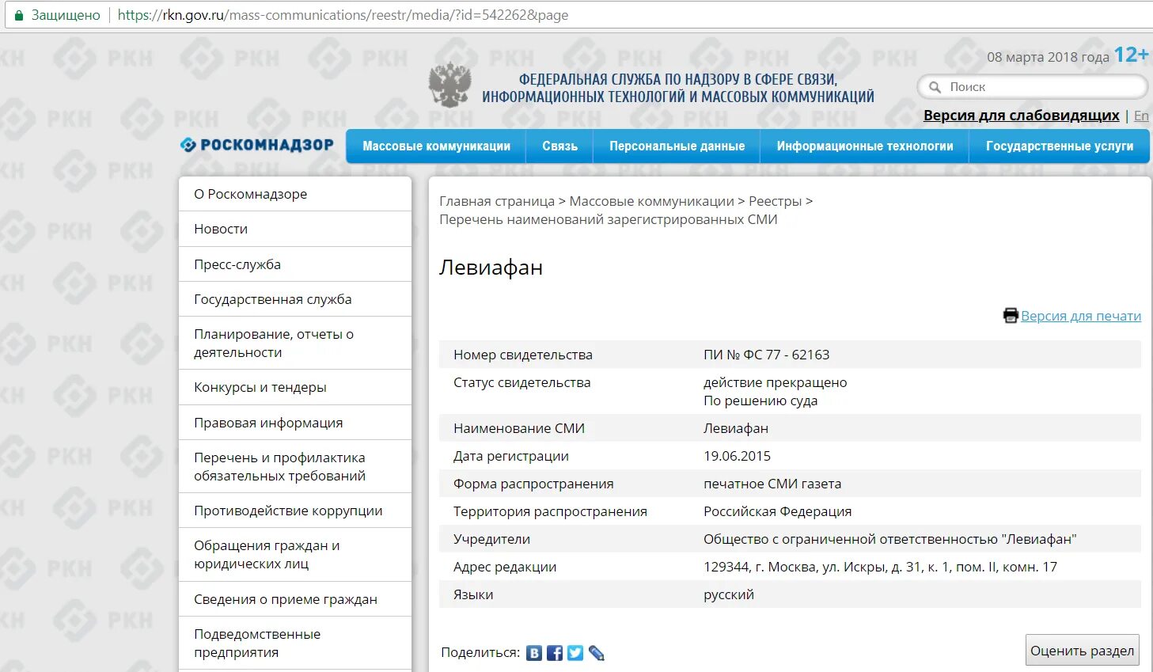Click the Версия для слабовидящих link
This screenshot has width=1153, height=672.
point(1021,116)
